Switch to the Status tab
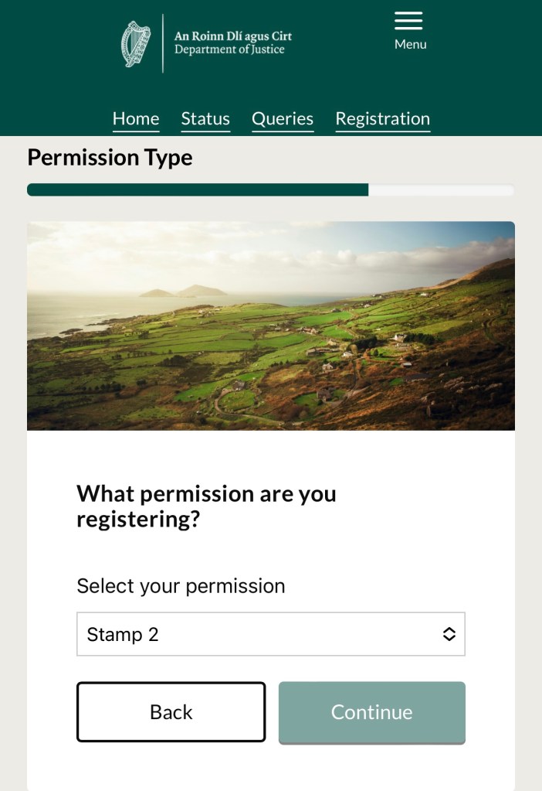542x791 pixels. pos(205,119)
